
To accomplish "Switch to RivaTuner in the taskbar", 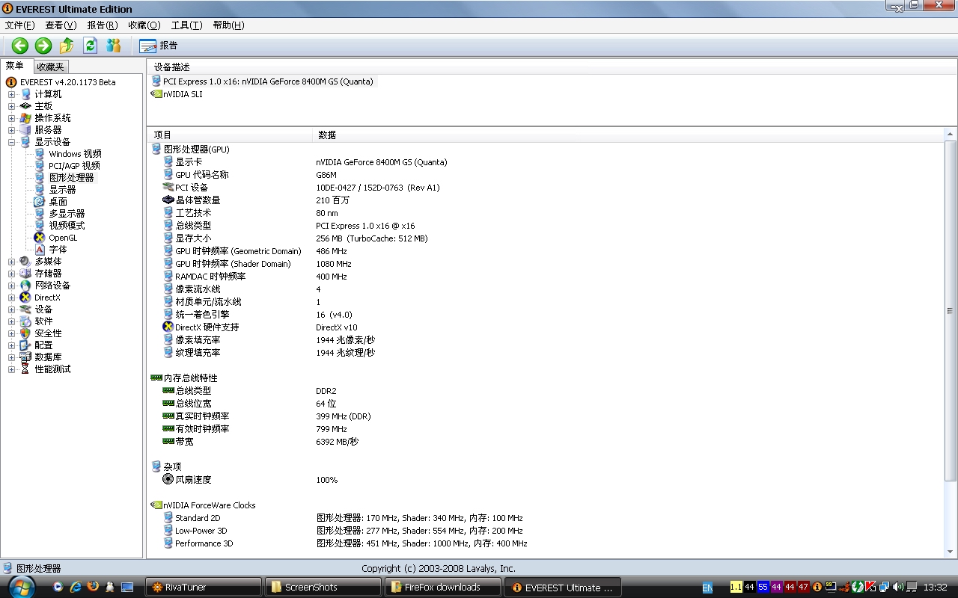I will (204, 588).
